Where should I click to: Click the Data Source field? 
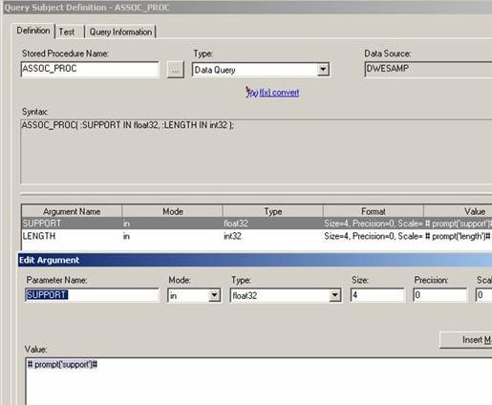(428, 69)
